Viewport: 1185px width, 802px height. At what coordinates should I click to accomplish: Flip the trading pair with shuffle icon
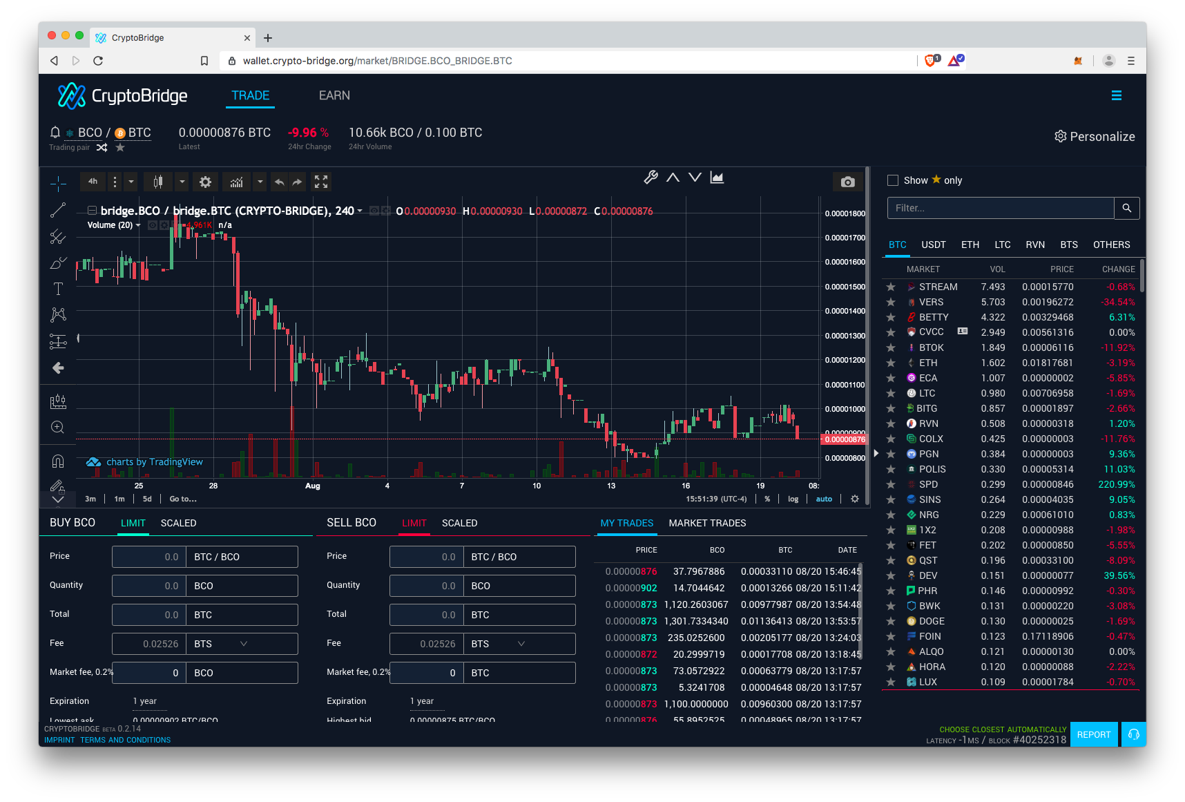tap(102, 147)
